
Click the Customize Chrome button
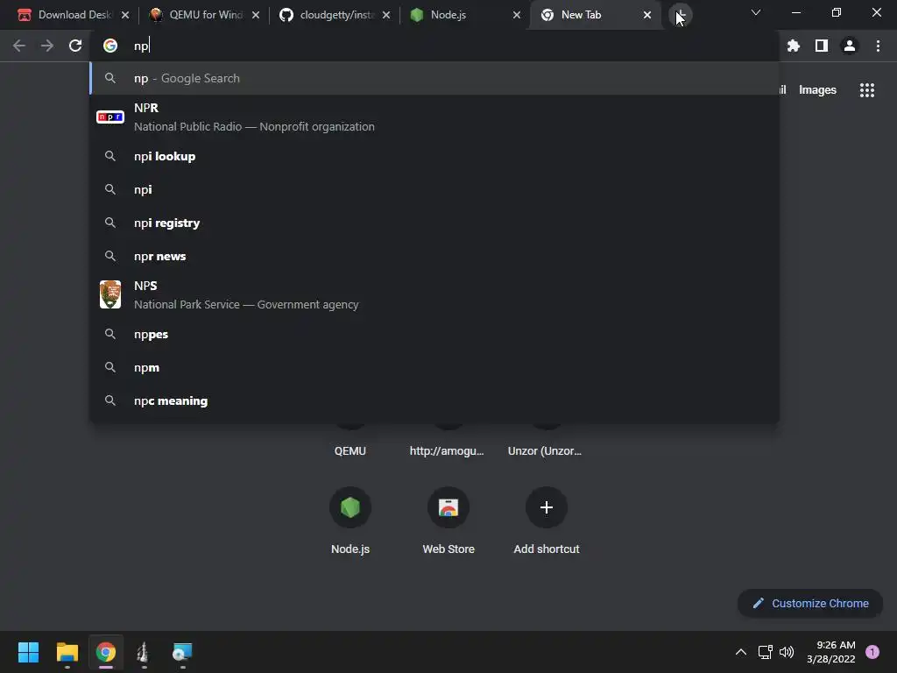pyautogui.click(x=810, y=603)
